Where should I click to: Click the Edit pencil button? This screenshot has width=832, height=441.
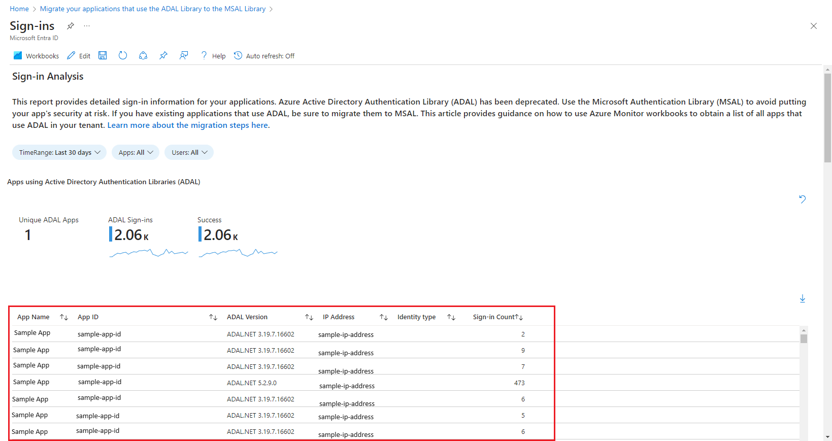(x=79, y=56)
